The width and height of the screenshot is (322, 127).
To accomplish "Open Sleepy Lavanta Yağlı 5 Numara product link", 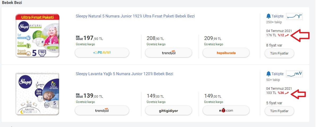I will (x=124, y=74).
